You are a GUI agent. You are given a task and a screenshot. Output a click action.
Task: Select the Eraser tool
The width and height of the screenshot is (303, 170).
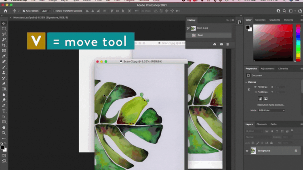(x=4, y=84)
